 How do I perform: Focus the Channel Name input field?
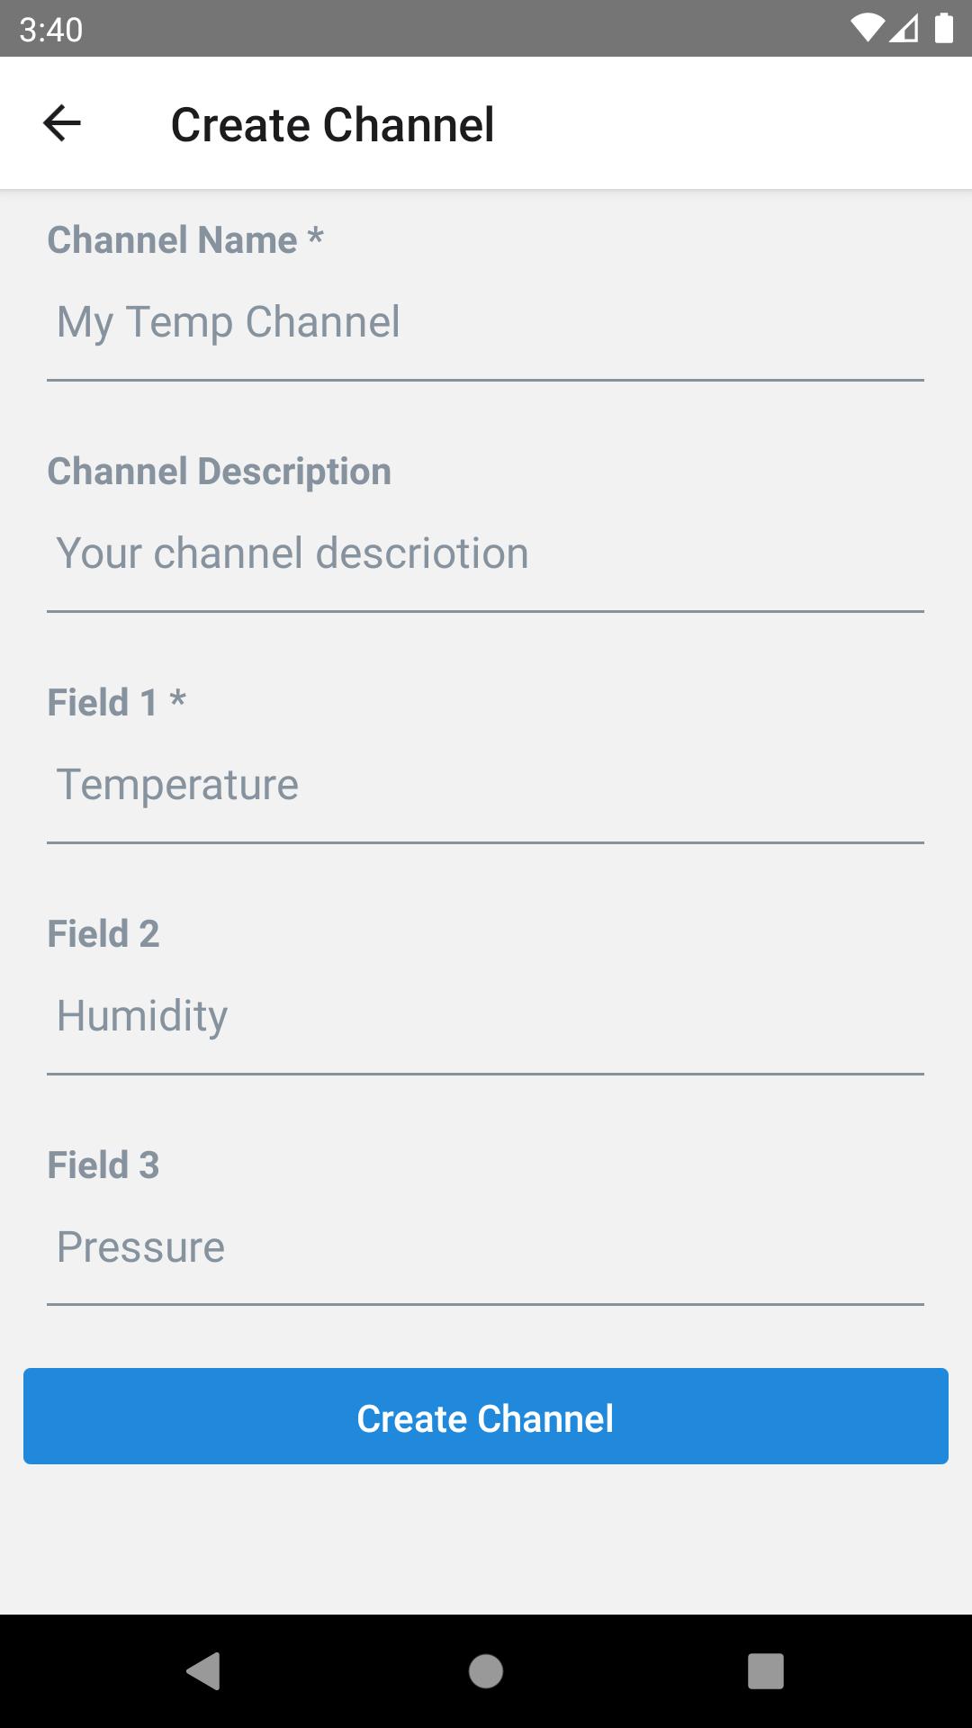(486, 323)
